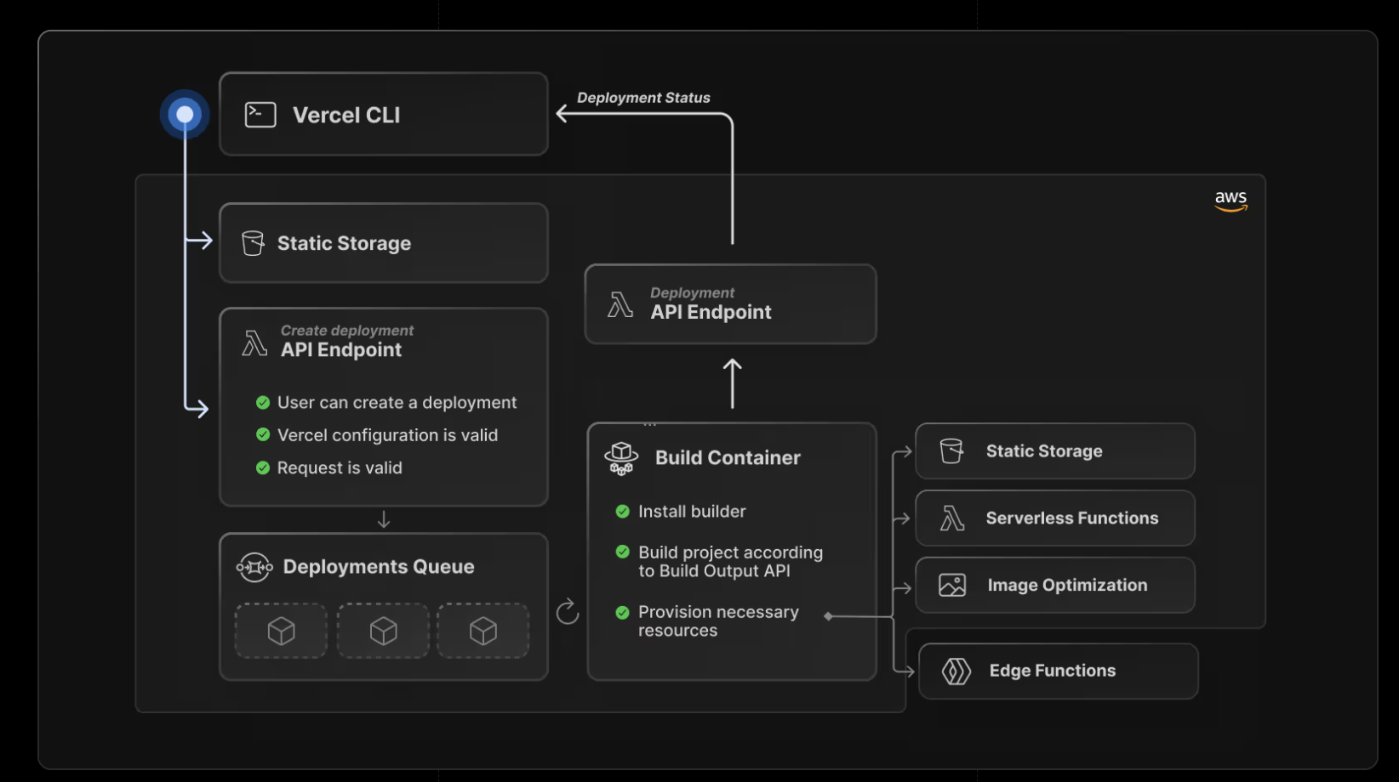Screen dimensions: 1399x782
Task: Click the text Request is valid
Action: click(340, 467)
